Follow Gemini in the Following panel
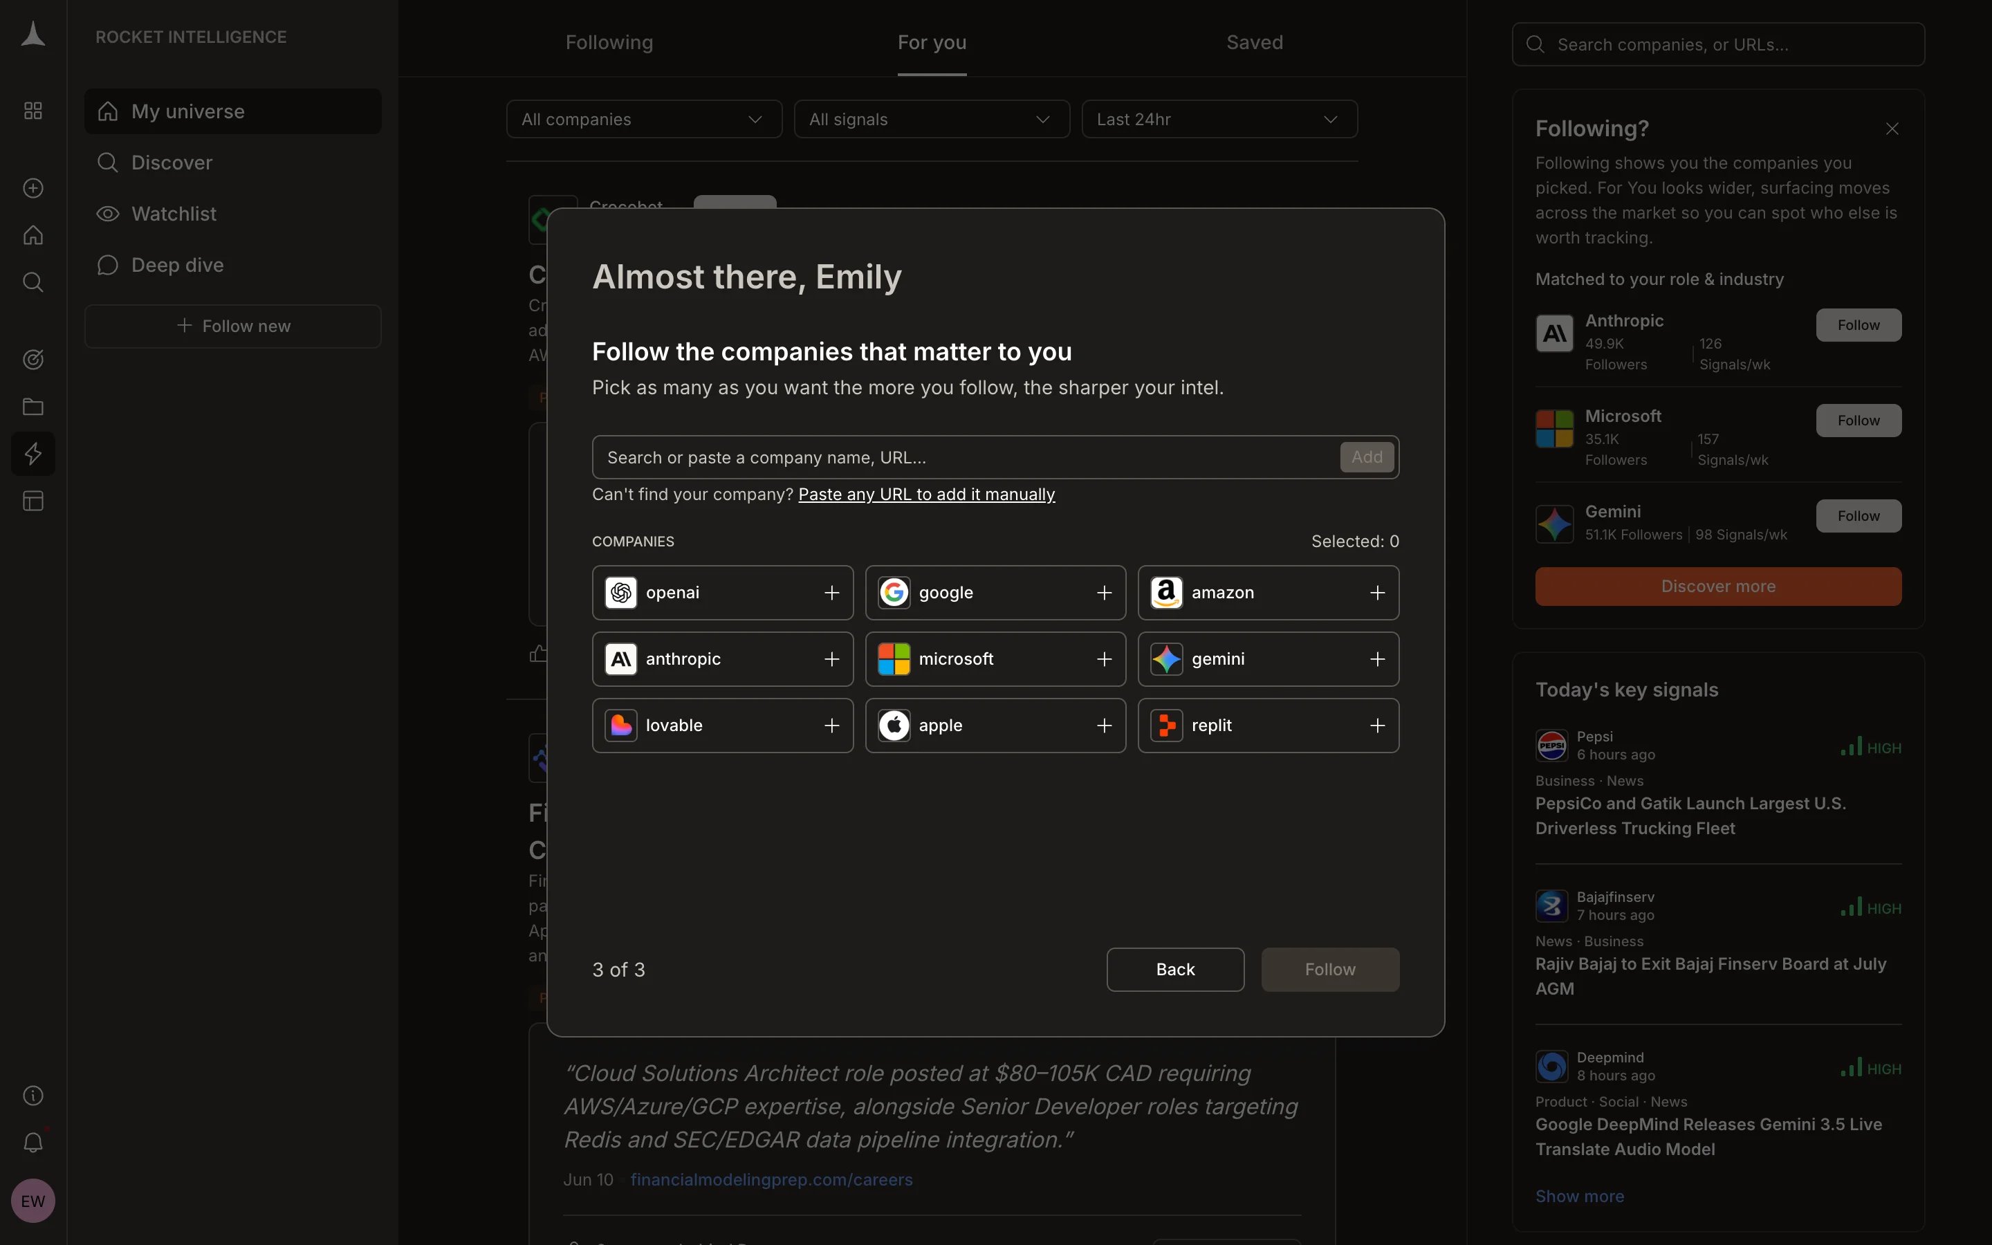 (1858, 516)
